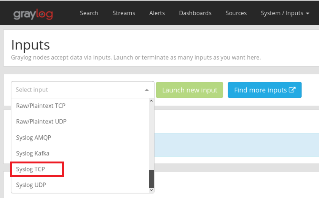
Task: Click the 'Graylog nodes accept data' description
Action: point(136,57)
